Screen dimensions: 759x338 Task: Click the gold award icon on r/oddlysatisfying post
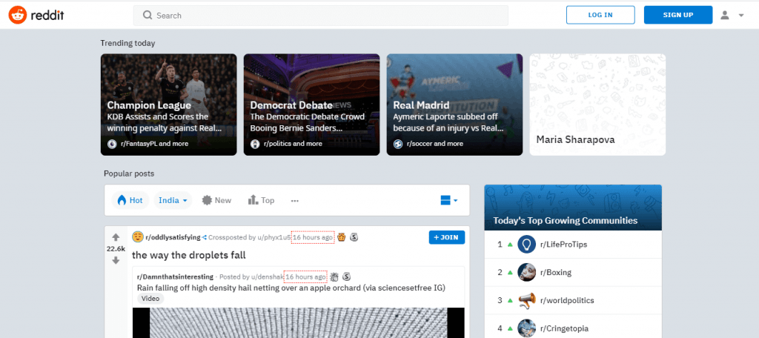(x=342, y=237)
